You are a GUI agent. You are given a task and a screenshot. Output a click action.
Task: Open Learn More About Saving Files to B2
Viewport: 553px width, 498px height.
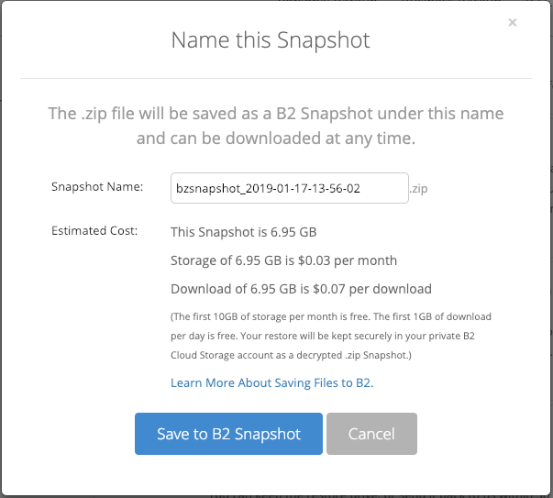pos(272,383)
